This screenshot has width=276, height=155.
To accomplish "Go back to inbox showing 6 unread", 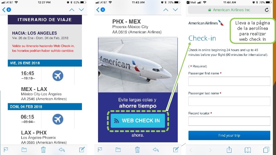I will tap(7, 10).
